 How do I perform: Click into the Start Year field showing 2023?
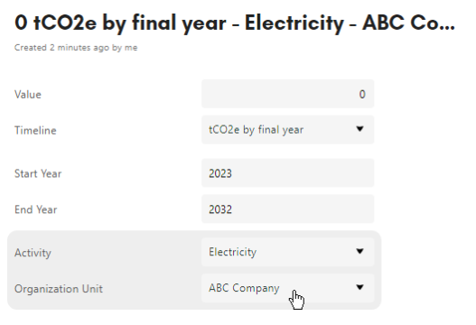click(x=288, y=173)
